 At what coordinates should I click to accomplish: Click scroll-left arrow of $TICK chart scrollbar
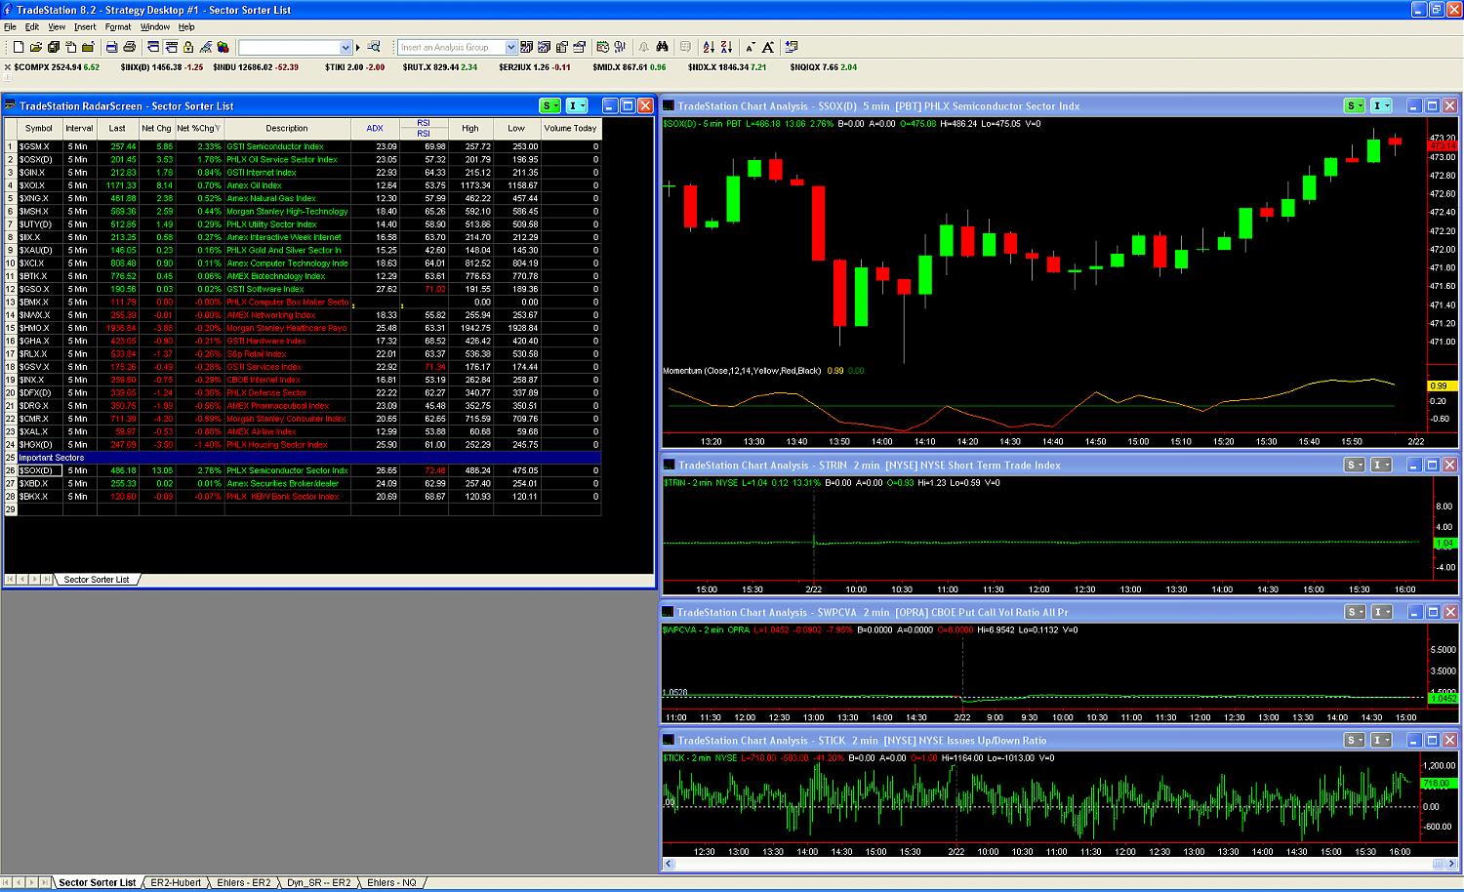point(669,864)
